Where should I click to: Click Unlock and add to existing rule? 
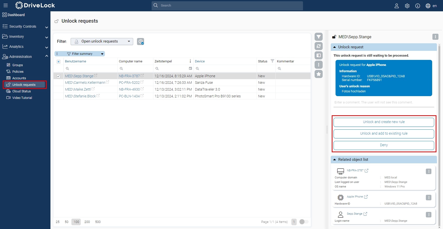384,134
